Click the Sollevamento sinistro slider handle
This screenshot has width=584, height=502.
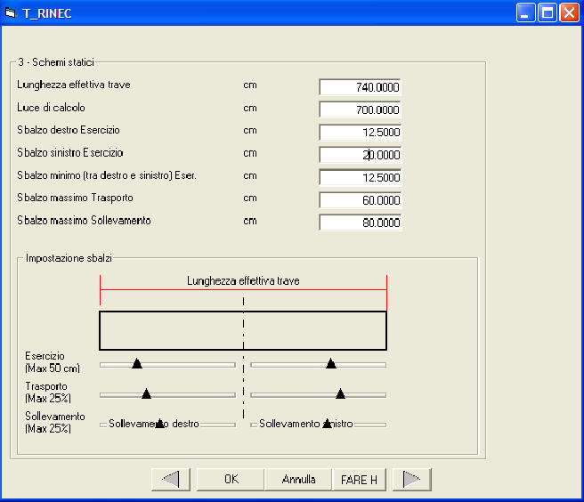(x=327, y=424)
